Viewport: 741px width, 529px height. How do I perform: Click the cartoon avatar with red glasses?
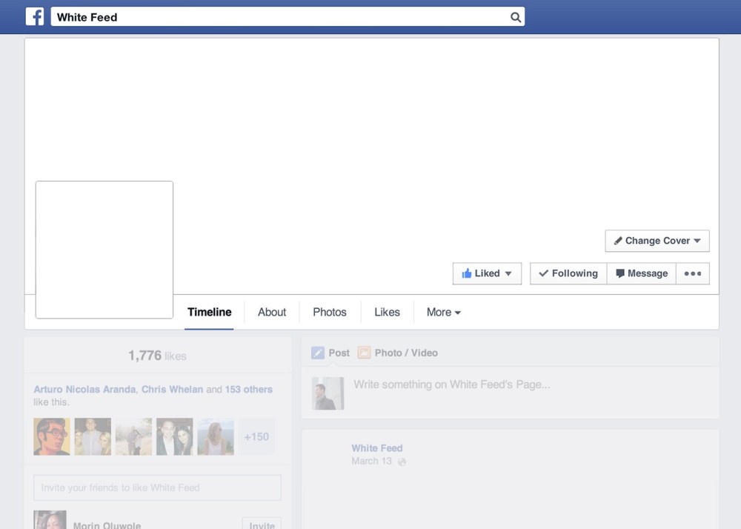pos(52,436)
